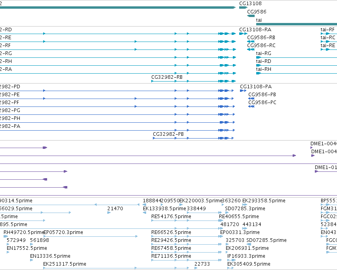The image size is (337, 270).
Task: Click the CG9586 gene label
Action: point(257,12)
